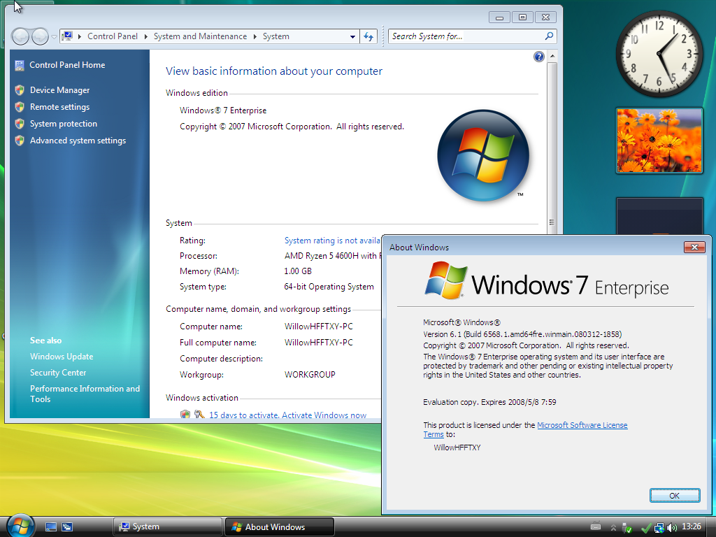Open the help question mark icon
This screenshot has width=716, height=537.
539,57
